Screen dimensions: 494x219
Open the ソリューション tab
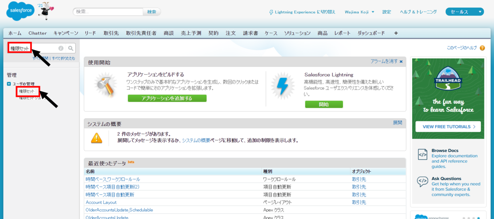coord(298,33)
